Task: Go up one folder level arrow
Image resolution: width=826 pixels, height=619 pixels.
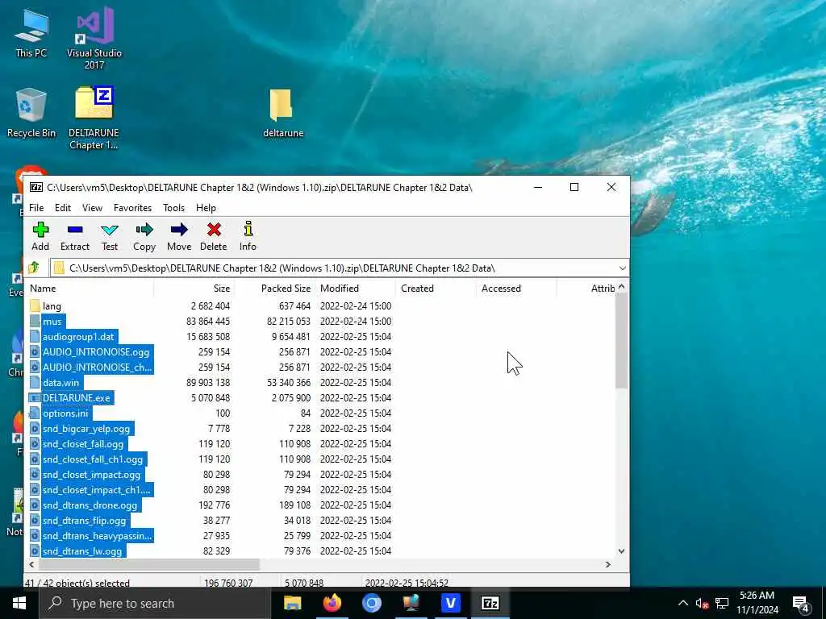Action: tap(34, 268)
